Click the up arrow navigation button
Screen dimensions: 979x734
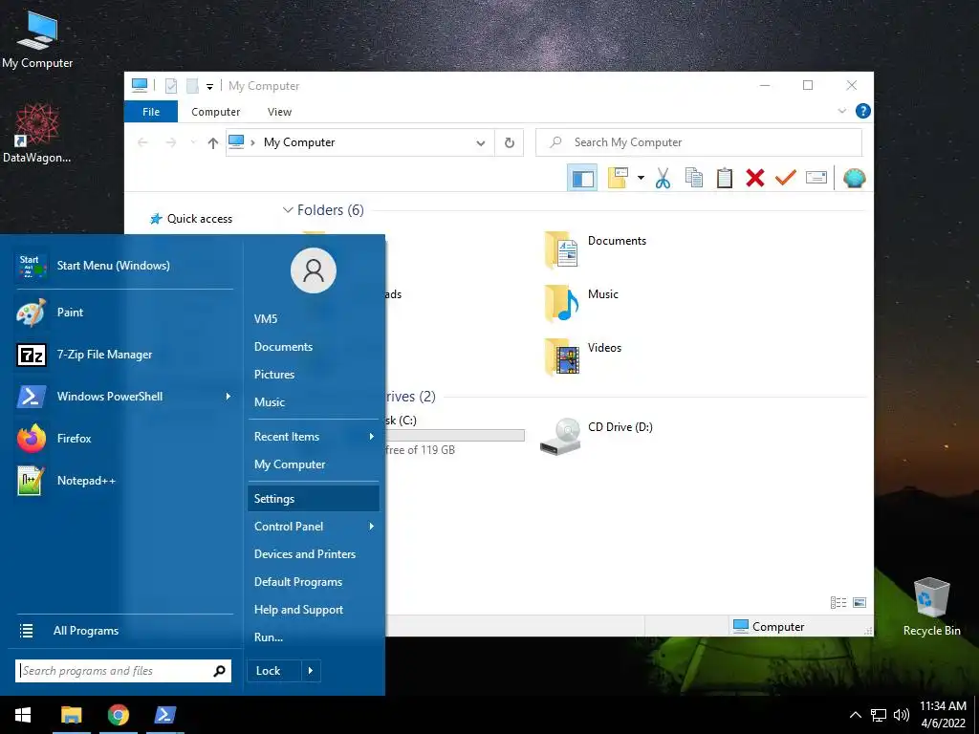tap(213, 143)
